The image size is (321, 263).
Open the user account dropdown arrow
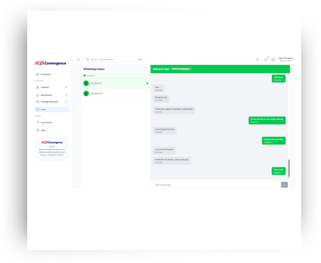point(294,60)
